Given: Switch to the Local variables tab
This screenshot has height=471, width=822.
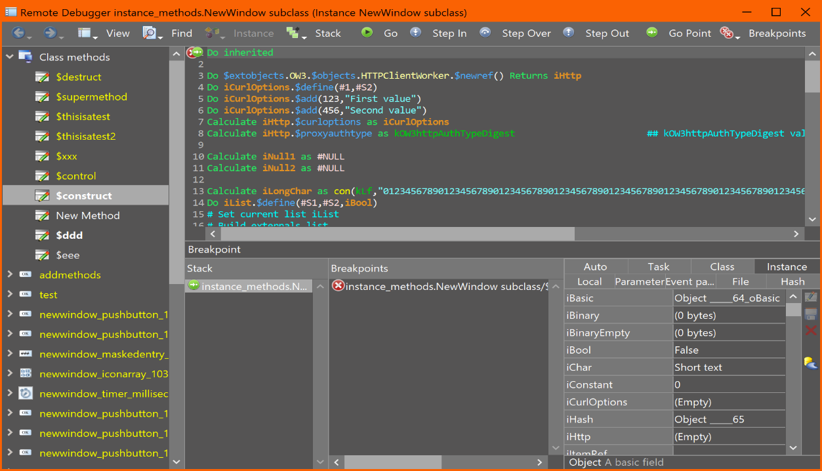Looking at the screenshot, I should point(589,281).
